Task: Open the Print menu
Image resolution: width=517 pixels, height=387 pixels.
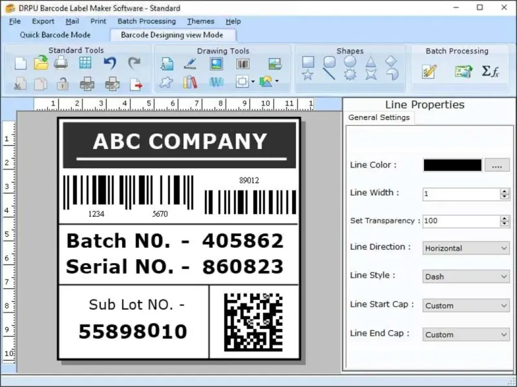Action: (98, 21)
